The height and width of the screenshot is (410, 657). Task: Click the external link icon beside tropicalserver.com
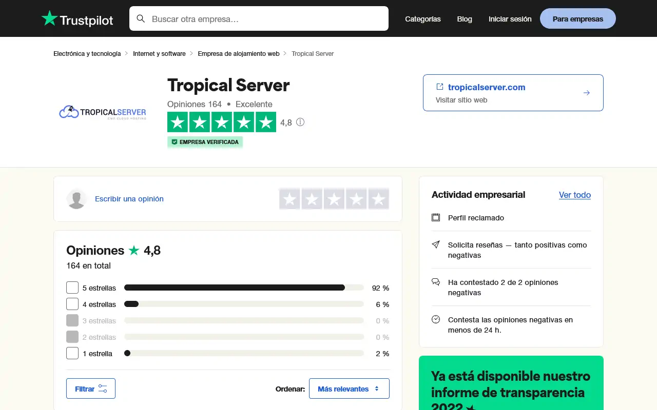440,87
